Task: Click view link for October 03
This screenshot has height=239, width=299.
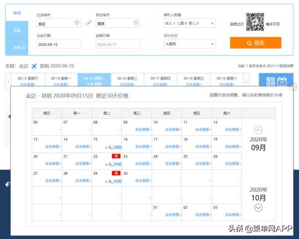Action: coord(233,215)
